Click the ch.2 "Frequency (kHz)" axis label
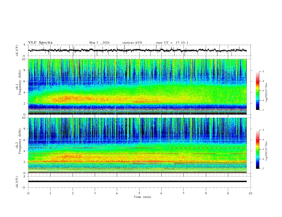 [x=20, y=141]
